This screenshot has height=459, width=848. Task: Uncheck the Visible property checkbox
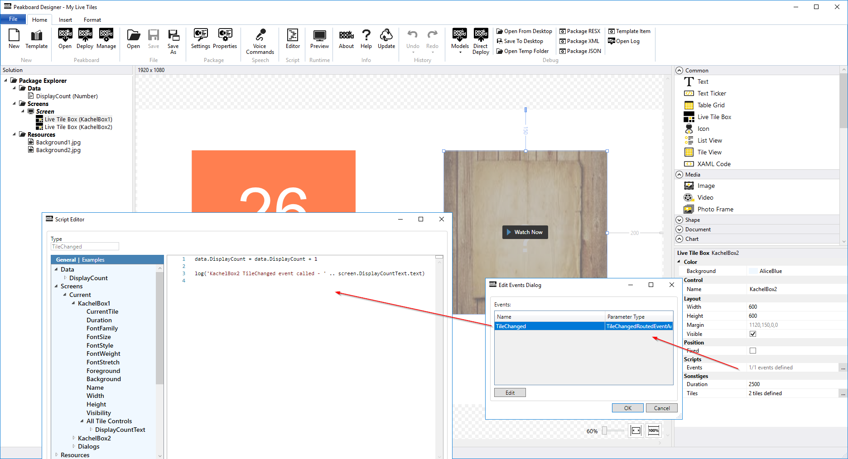(753, 334)
